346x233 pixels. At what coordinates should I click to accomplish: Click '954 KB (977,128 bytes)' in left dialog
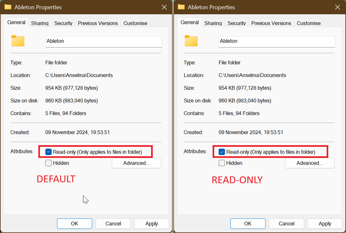tap(71, 88)
